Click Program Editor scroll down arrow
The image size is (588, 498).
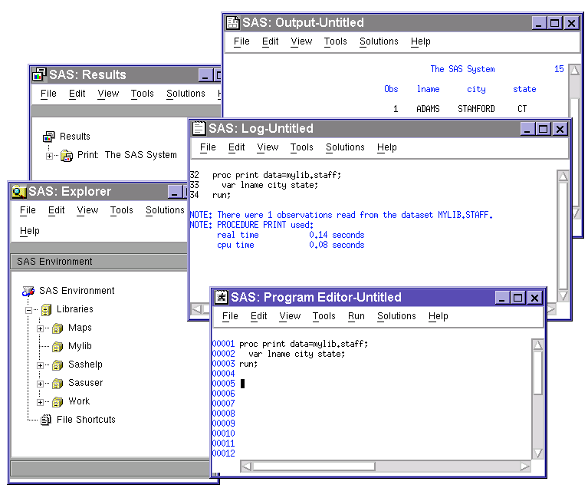tap(537, 453)
